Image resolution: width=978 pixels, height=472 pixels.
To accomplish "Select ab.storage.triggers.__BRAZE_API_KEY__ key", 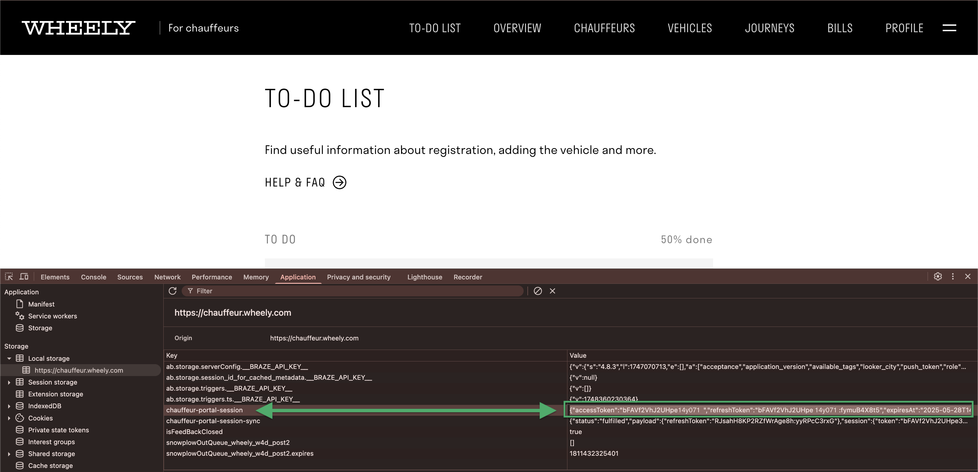I will [229, 388].
